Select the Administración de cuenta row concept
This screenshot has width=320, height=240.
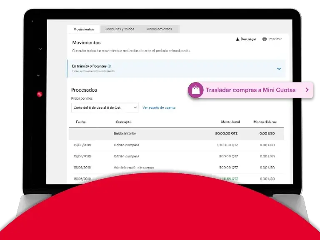coord(134,167)
